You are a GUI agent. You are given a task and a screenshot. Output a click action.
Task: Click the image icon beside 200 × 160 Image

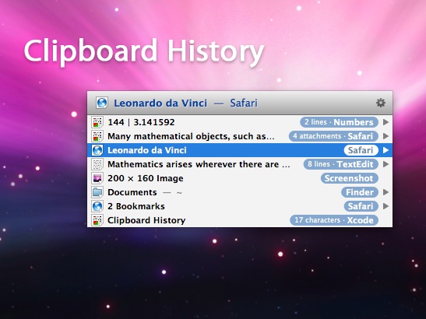tap(97, 178)
